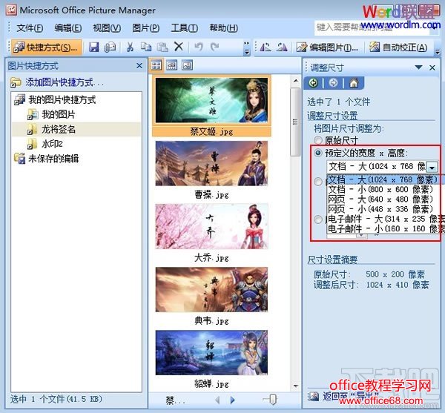This screenshot has width=445, height=413.
Task: Click the Cut scissors icon
Action: click(129, 47)
